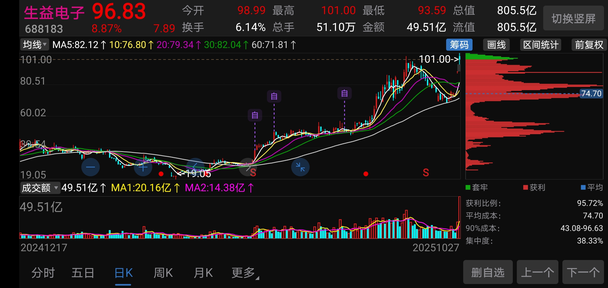Viewport: 608px width, 288px height.
Task: Zoom in chart with plus button
Action: click(143, 167)
